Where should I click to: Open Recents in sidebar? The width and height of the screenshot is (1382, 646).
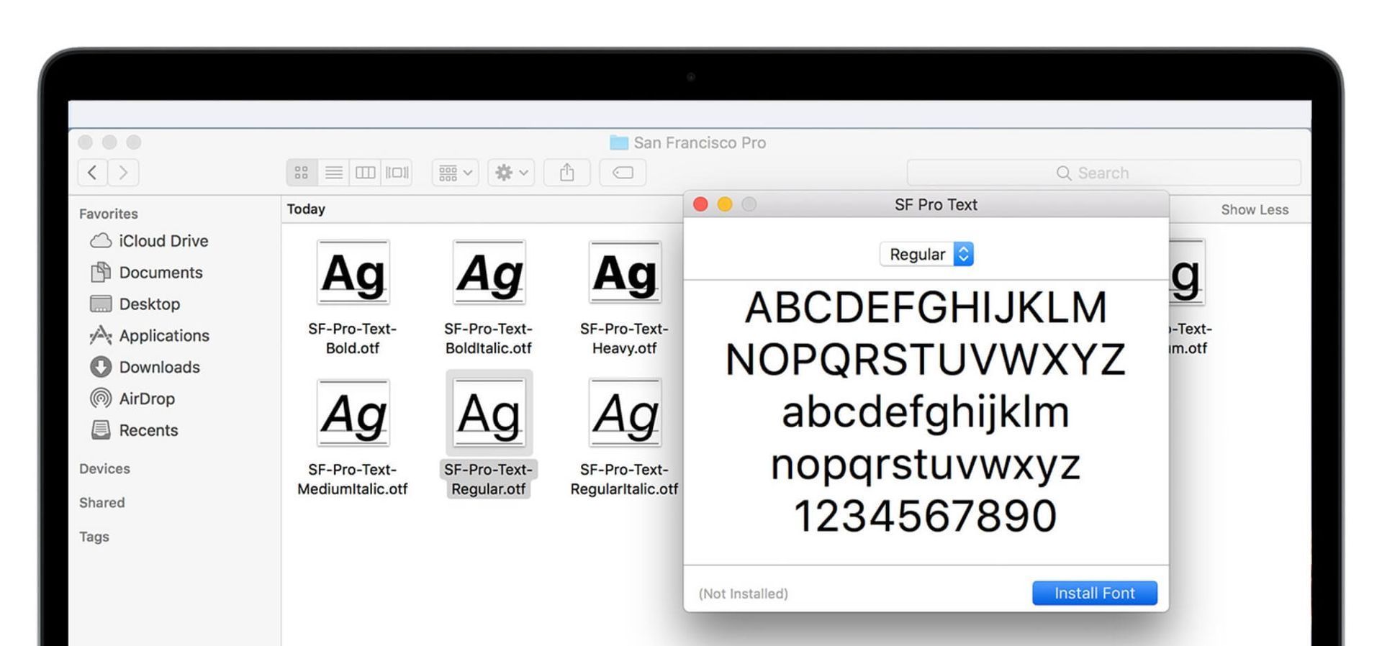[135, 430]
